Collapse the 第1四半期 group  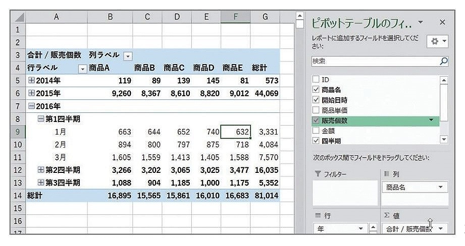tap(41, 118)
